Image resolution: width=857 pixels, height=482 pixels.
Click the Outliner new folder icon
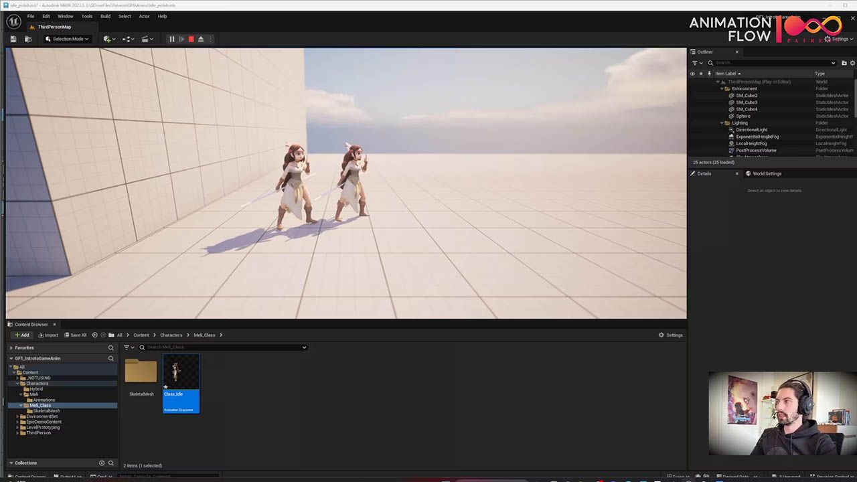click(x=844, y=63)
